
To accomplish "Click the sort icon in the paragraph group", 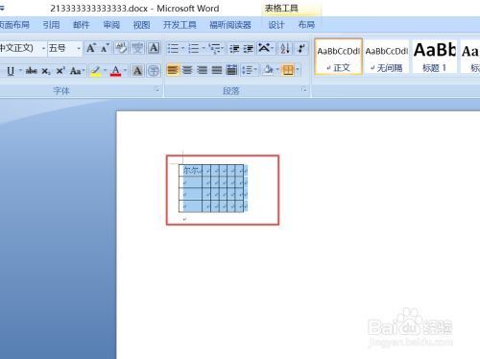I will click(285, 48).
